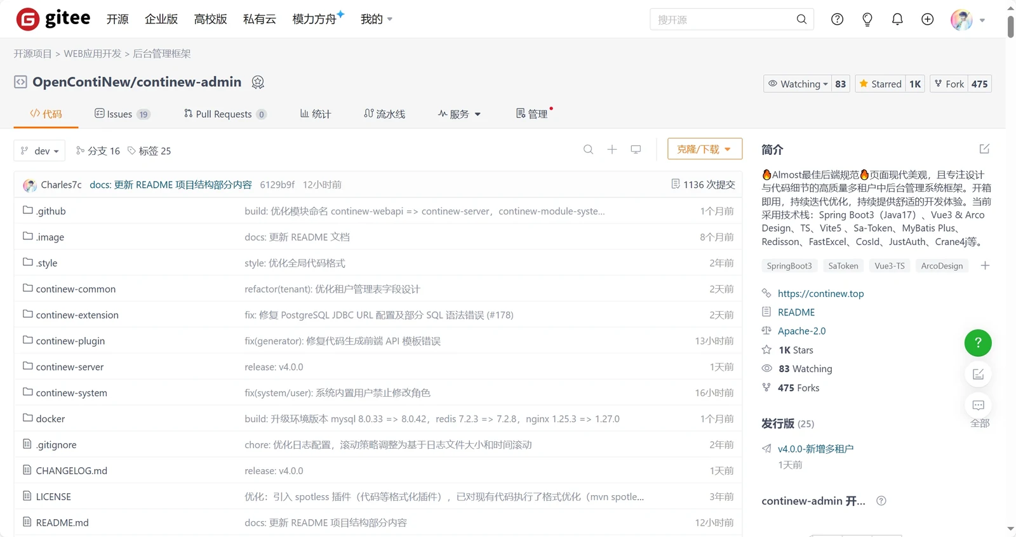Image resolution: width=1016 pixels, height=537 pixels.
Task: Open the 统计 tab
Action: pyautogui.click(x=315, y=114)
